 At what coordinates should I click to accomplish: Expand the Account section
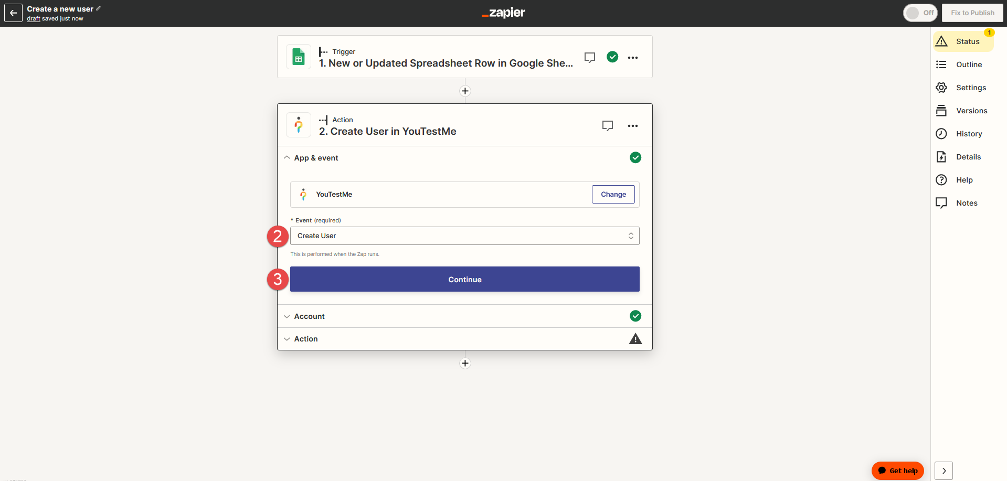click(465, 316)
